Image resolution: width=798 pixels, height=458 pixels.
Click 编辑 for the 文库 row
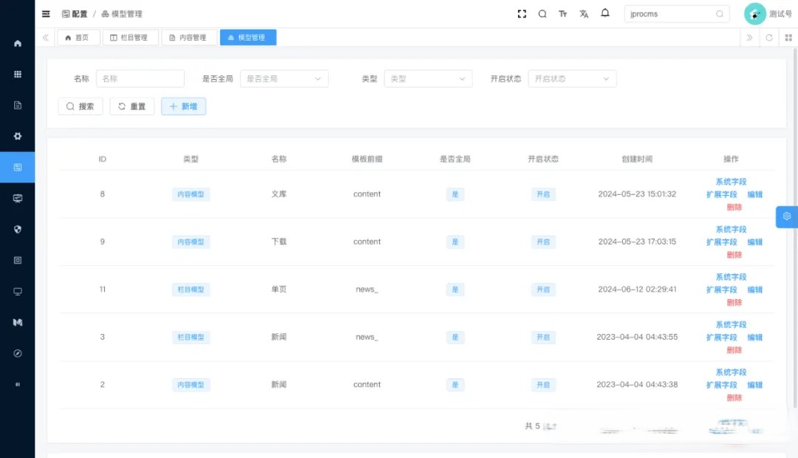coord(754,194)
